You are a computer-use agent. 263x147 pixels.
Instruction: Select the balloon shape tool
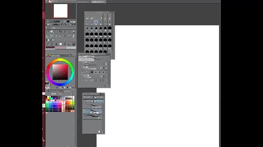(60, 44)
